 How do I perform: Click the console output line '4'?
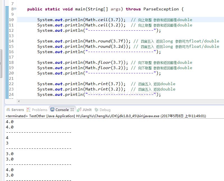[x=7, y=138]
